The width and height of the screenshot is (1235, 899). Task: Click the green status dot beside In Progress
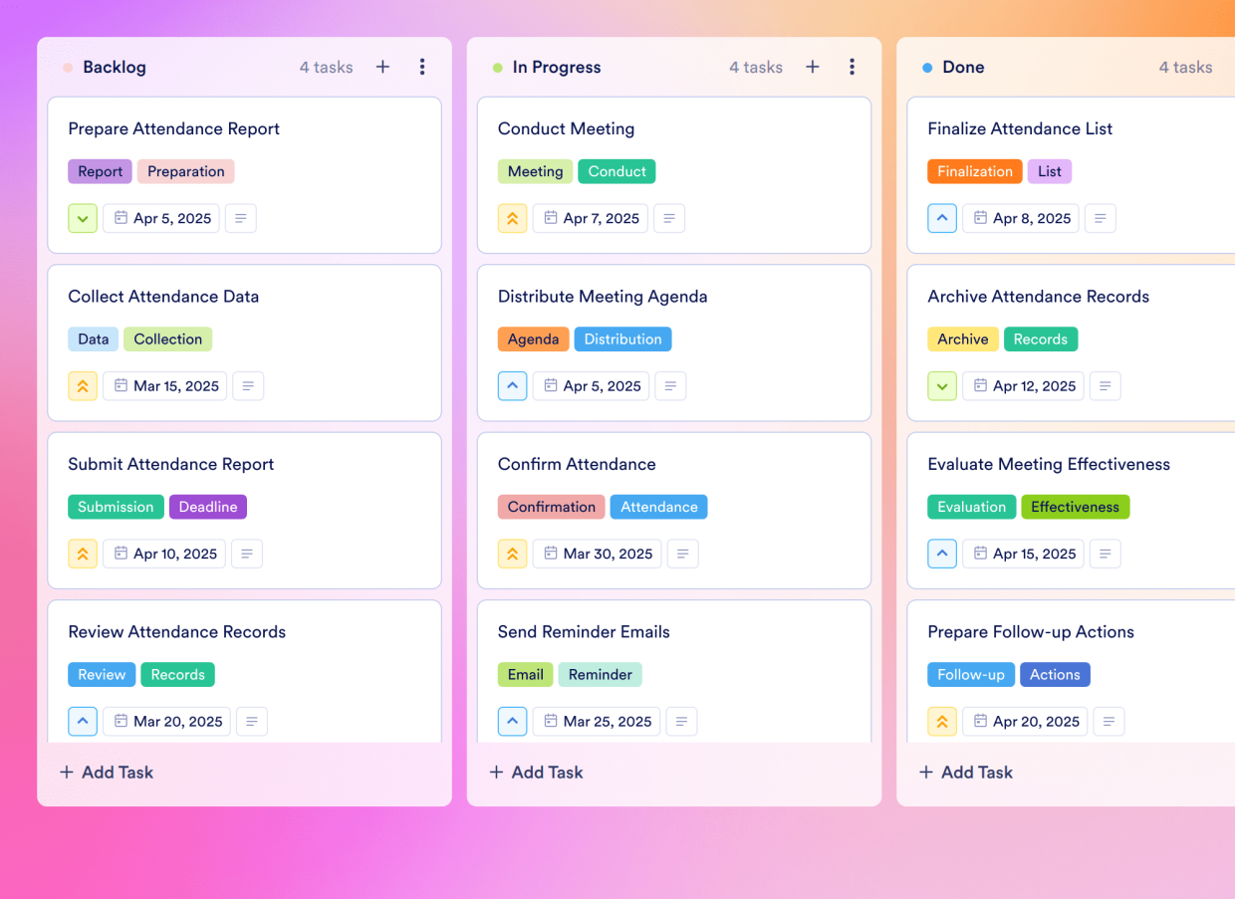497,67
